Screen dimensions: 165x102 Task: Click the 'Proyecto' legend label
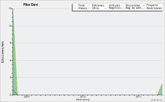click(x=152, y=5)
